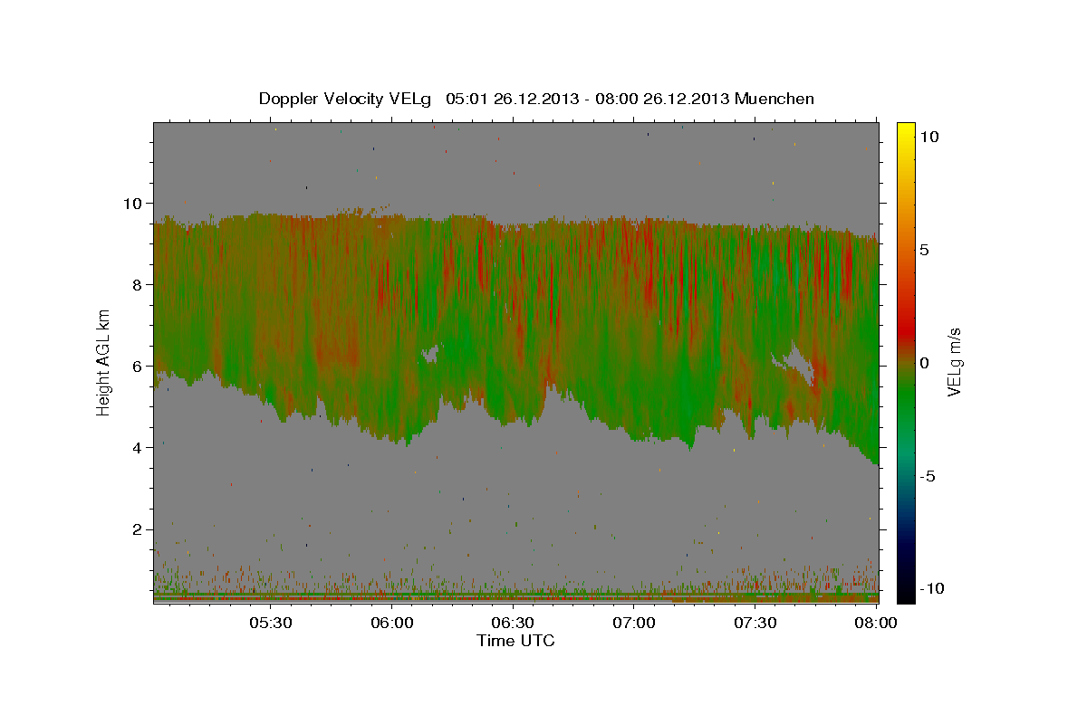Click the height tick label 10
This screenshot has height=724, width=1087.
(135, 204)
